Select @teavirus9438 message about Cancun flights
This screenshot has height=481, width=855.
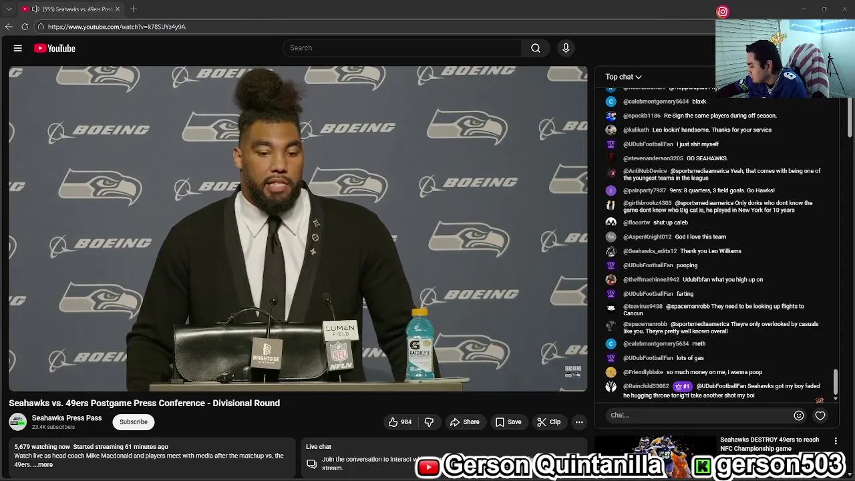click(x=715, y=310)
